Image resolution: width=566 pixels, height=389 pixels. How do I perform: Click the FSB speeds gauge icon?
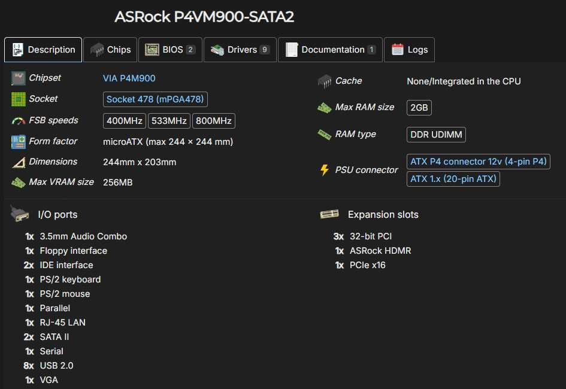point(19,121)
